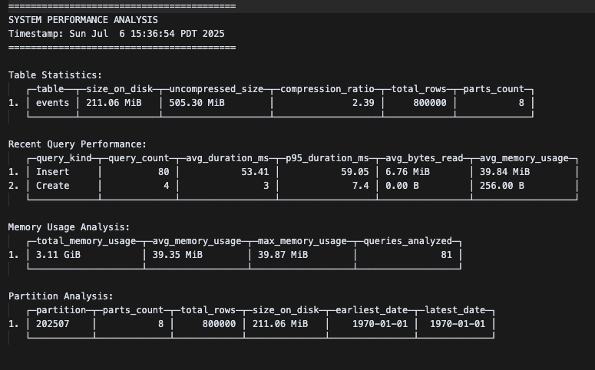Select the Table Statistics heading
Viewport: 595px width, 370px height.
tap(55, 75)
